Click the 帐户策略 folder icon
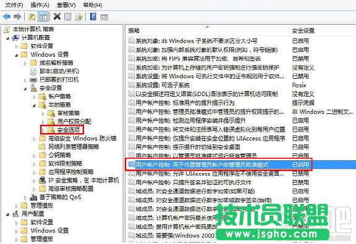 pyautogui.click(x=42, y=97)
